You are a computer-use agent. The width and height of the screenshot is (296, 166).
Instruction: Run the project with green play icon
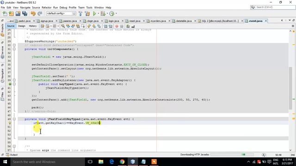coord(94,13)
